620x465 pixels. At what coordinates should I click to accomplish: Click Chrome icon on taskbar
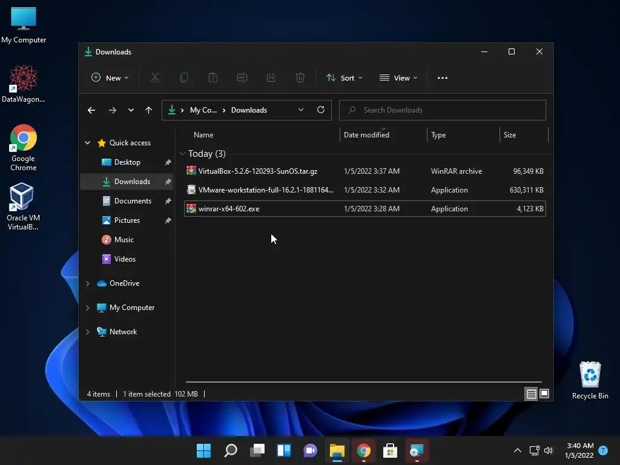364,450
